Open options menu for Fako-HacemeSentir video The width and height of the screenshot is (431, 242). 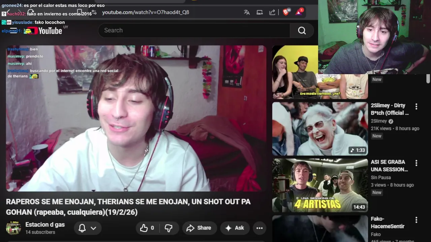click(x=417, y=220)
